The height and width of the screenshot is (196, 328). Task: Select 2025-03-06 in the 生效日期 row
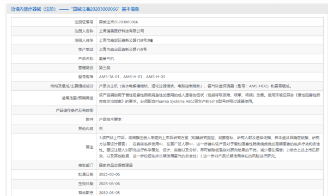pos(110,184)
